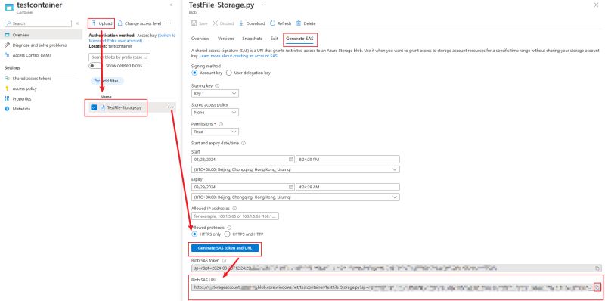Open the Expiry time zone dropdown
Image resolution: width=605 pixels, height=301 pixels.
[296, 197]
